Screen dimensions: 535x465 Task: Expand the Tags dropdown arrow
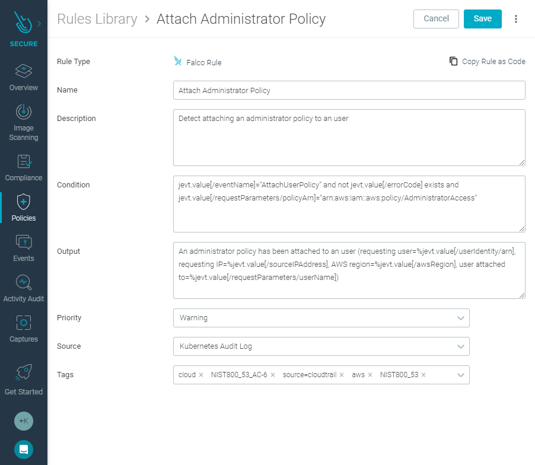[461, 375]
